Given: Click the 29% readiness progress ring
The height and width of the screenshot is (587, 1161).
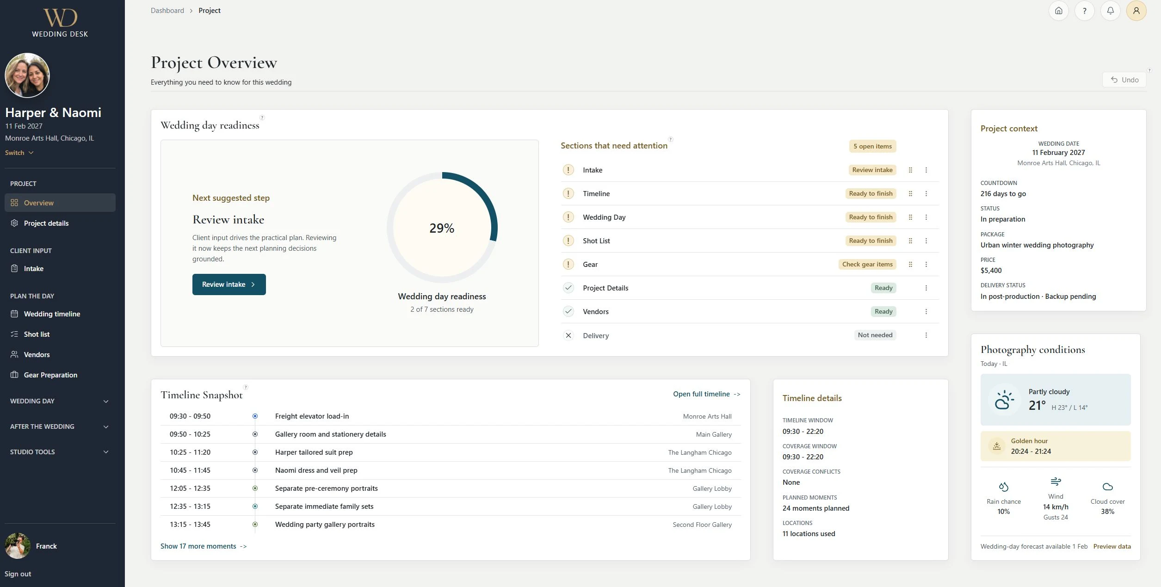Looking at the screenshot, I should click(442, 228).
